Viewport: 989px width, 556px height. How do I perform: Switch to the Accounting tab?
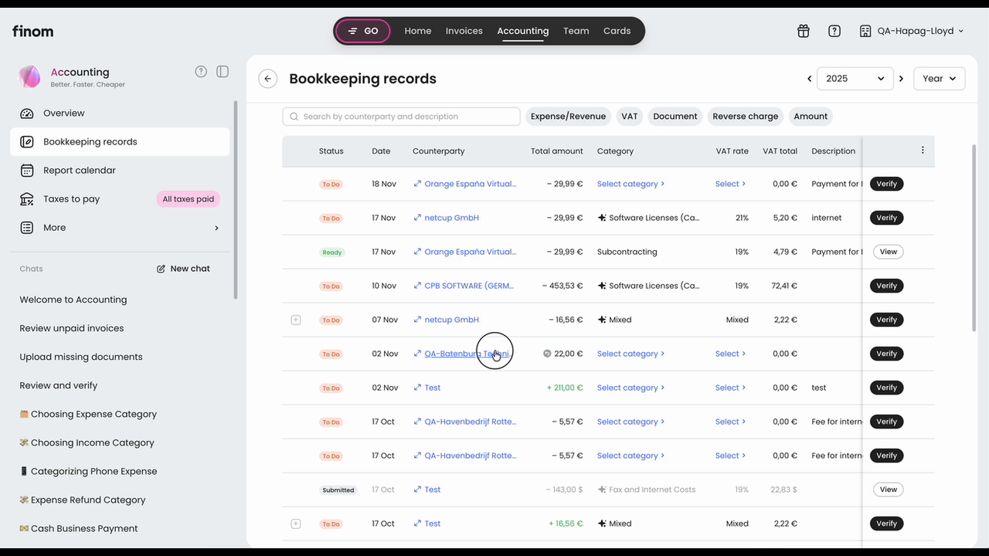523,31
